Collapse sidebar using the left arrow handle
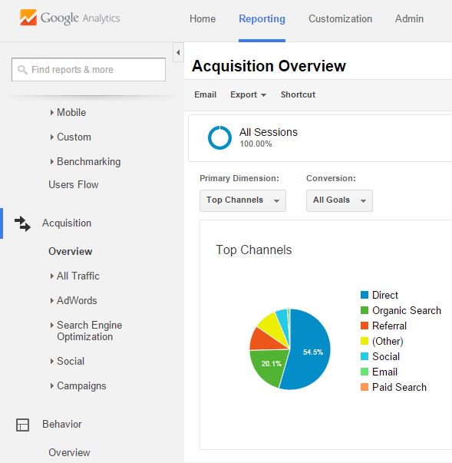Screen dimensions: 452x463 tap(178, 52)
